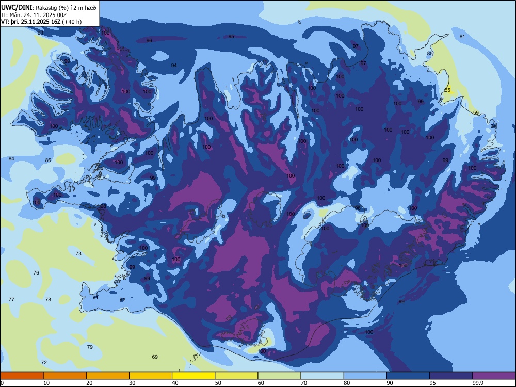Image resolution: width=516 pixels, height=387 pixels.
Task: Pick the dark navy 95–99.9 legend swatch
Action: click(451, 376)
